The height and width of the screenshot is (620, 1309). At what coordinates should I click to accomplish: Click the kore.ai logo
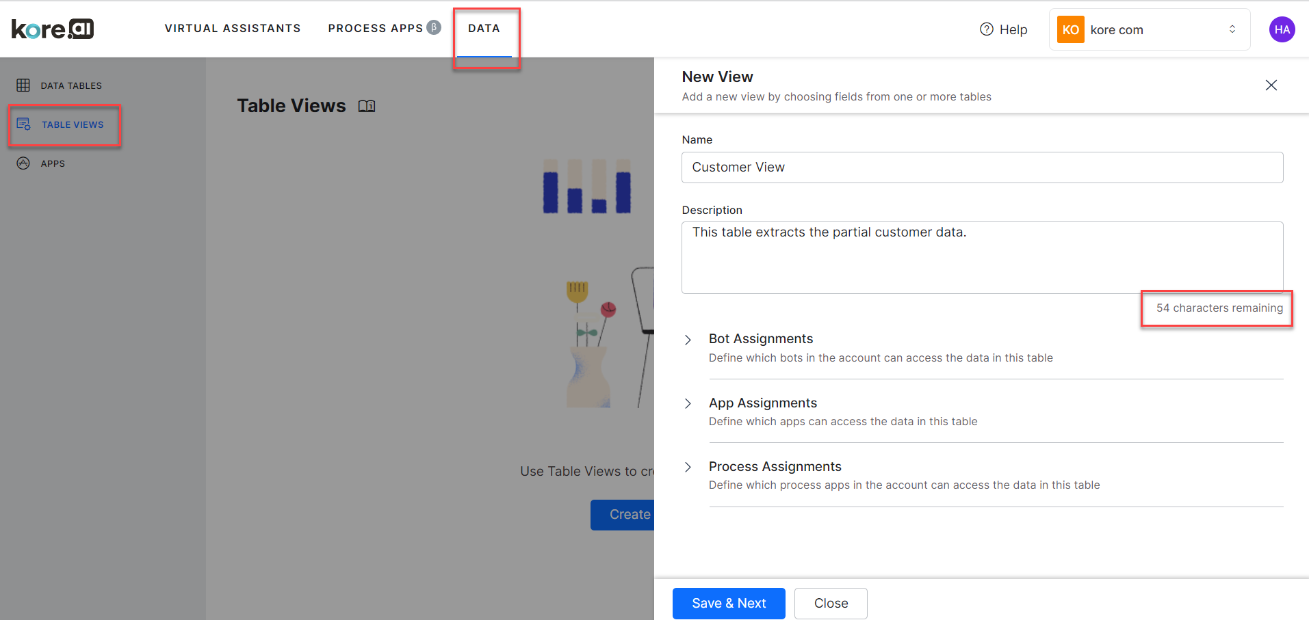52,29
